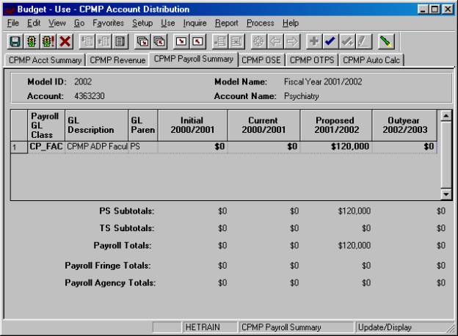Select the CPMP OTPS tab
Screen dimensions: 458x336
[x=313, y=59]
